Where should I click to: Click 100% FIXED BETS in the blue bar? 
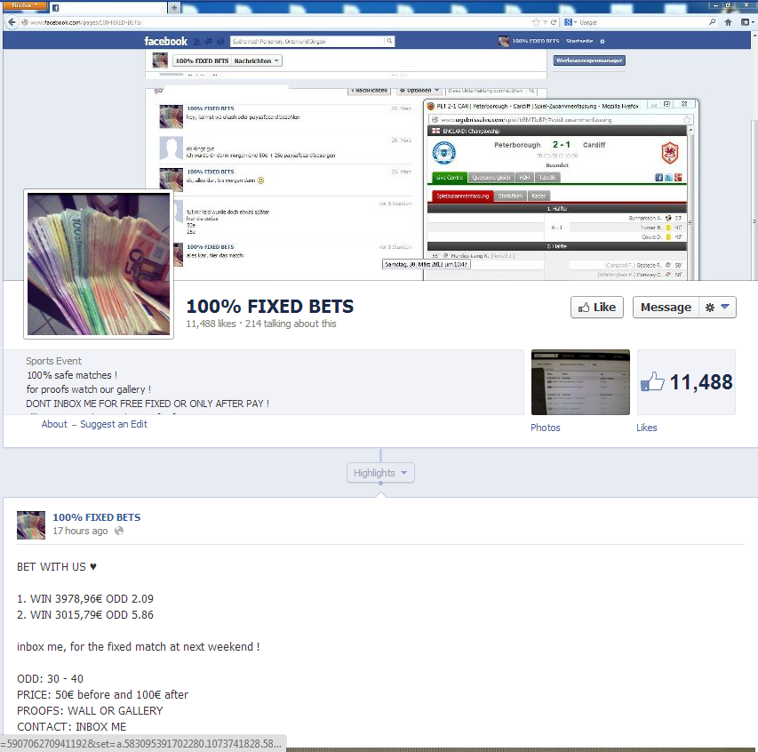click(x=536, y=42)
